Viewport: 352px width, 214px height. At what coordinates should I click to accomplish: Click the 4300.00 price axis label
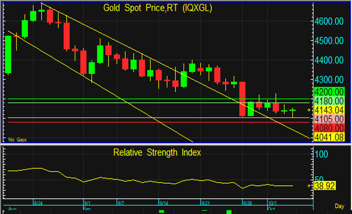tap(329, 80)
